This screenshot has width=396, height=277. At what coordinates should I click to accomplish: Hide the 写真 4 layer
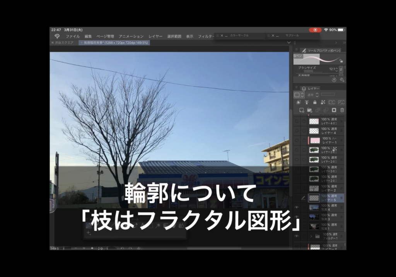coord(297,207)
